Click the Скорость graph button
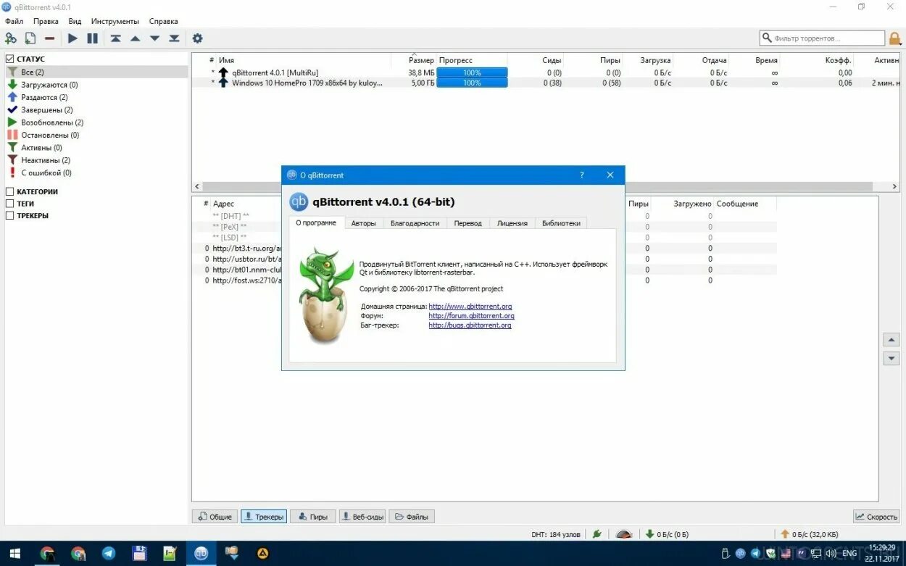 click(x=876, y=517)
